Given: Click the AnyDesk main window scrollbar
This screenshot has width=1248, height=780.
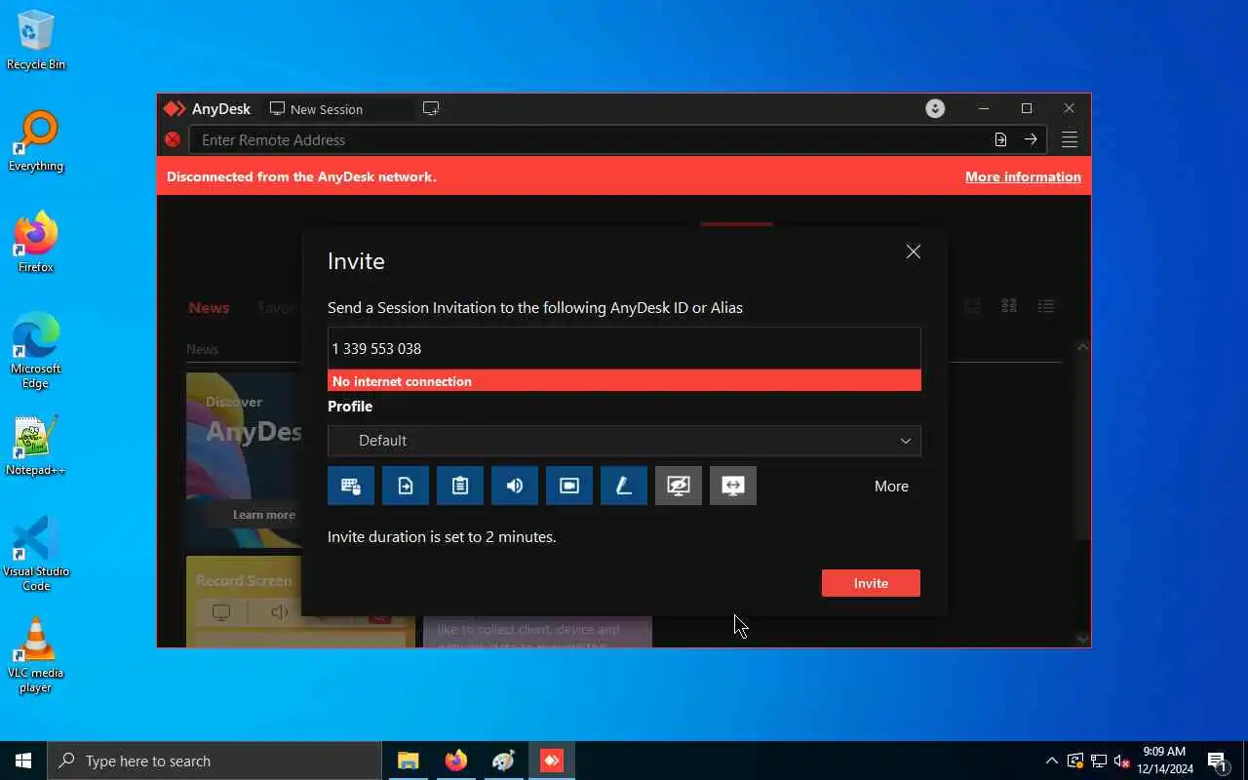Looking at the screenshot, I should [1082, 446].
